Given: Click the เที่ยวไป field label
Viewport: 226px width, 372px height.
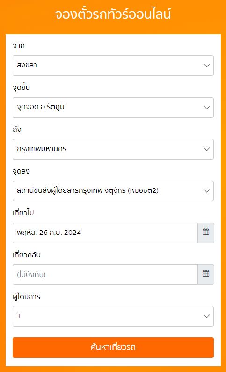Looking at the screenshot, I should [x=23, y=212].
